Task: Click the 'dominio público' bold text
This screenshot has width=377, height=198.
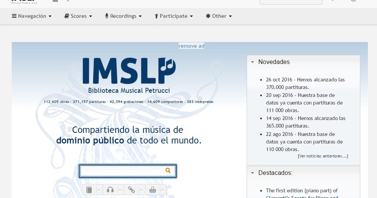Action: (x=90, y=140)
